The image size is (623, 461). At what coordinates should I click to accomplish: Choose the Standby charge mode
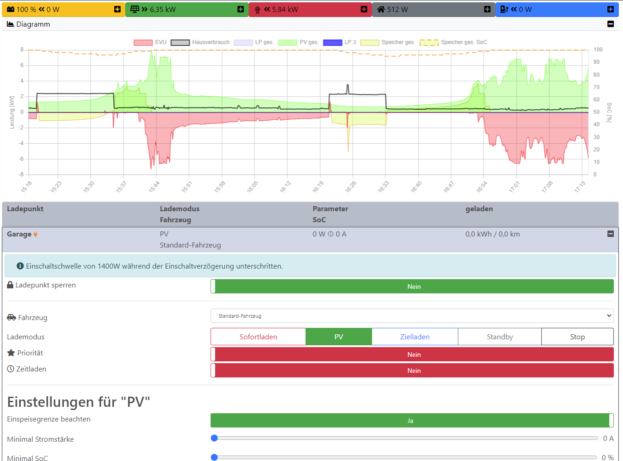coord(500,337)
